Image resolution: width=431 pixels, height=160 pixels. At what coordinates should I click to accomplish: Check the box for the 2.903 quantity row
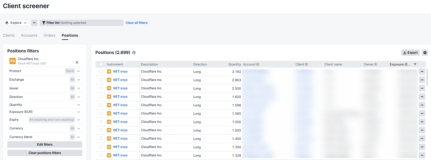pos(101,80)
